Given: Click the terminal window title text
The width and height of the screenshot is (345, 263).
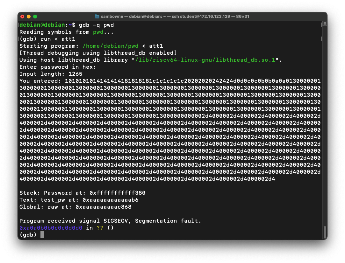Looking at the screenshot, I should [175, 17].
